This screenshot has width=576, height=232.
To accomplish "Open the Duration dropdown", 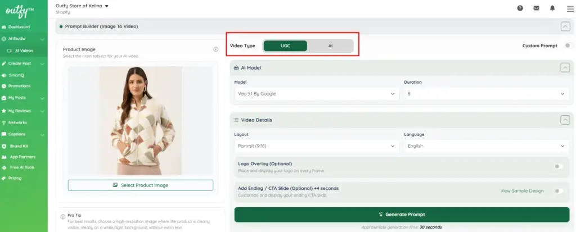I will pyautogui.click(x=487, y=94).
